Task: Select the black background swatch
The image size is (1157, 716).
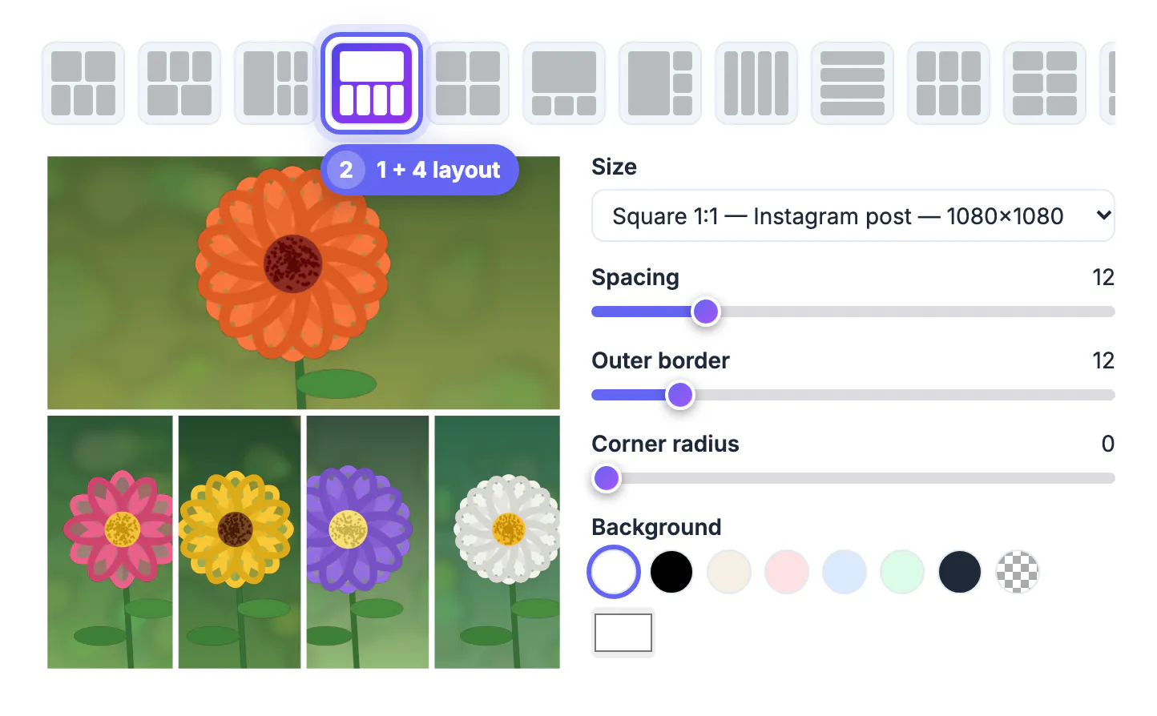Action: (671, 572)
